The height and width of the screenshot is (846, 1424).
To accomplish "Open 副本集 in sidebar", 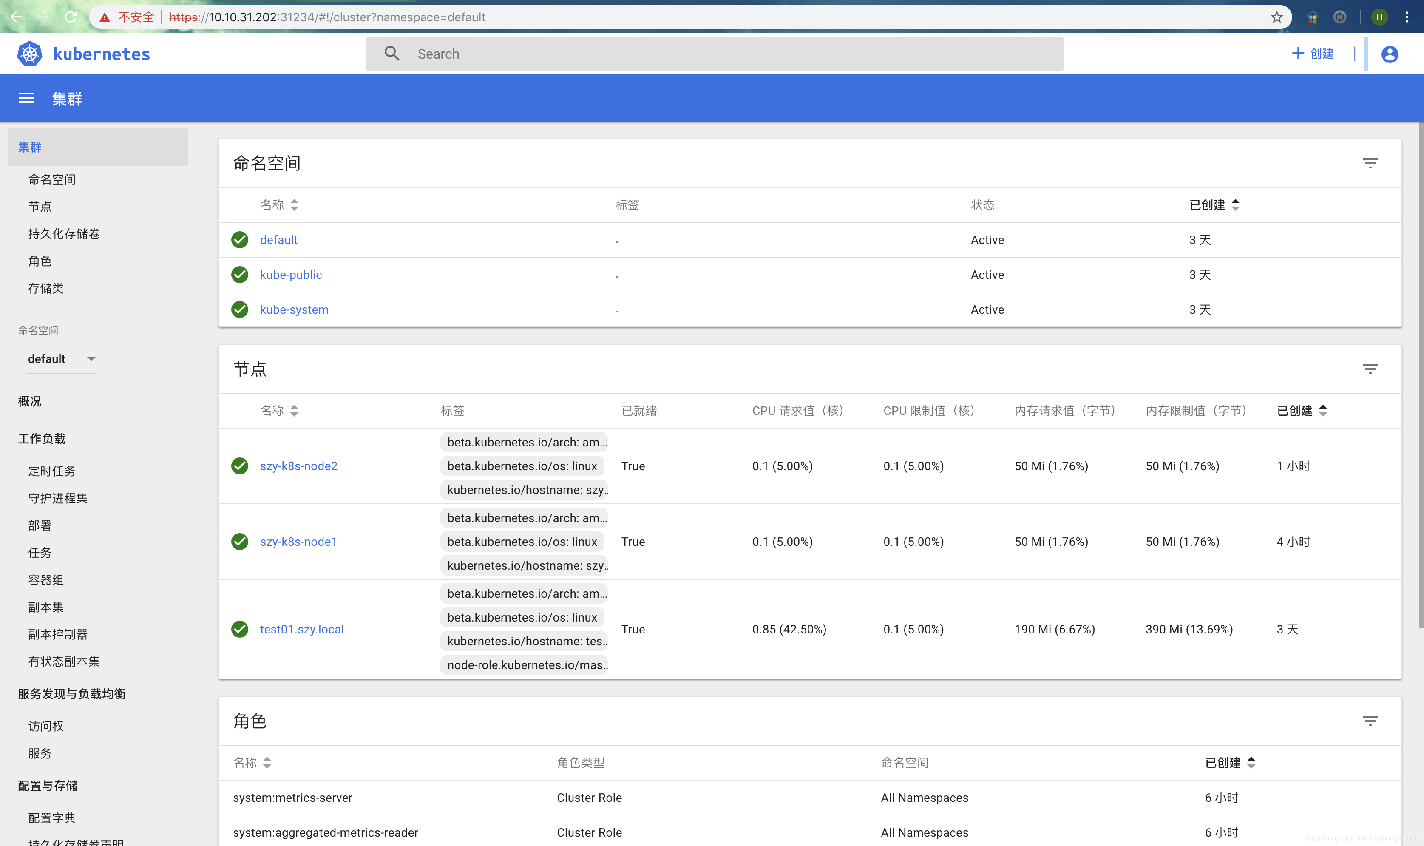I will (46, 608).
